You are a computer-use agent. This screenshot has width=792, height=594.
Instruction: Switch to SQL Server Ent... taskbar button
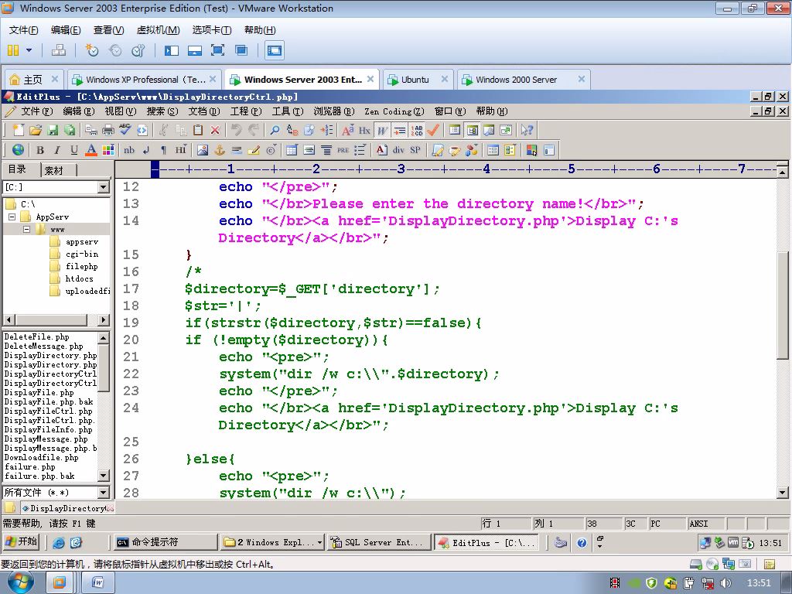coord(379,542)
